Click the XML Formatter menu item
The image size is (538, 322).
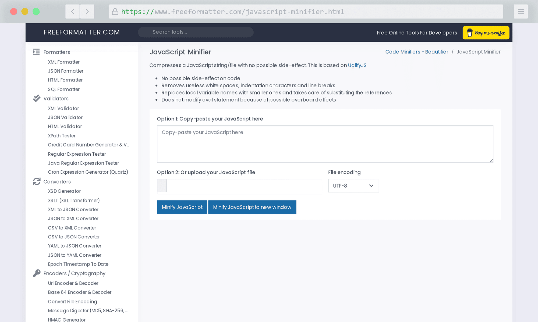(64, 62)
